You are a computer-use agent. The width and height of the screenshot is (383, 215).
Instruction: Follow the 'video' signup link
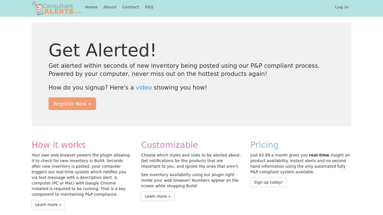pyautogui.click(x=144, y=87)
